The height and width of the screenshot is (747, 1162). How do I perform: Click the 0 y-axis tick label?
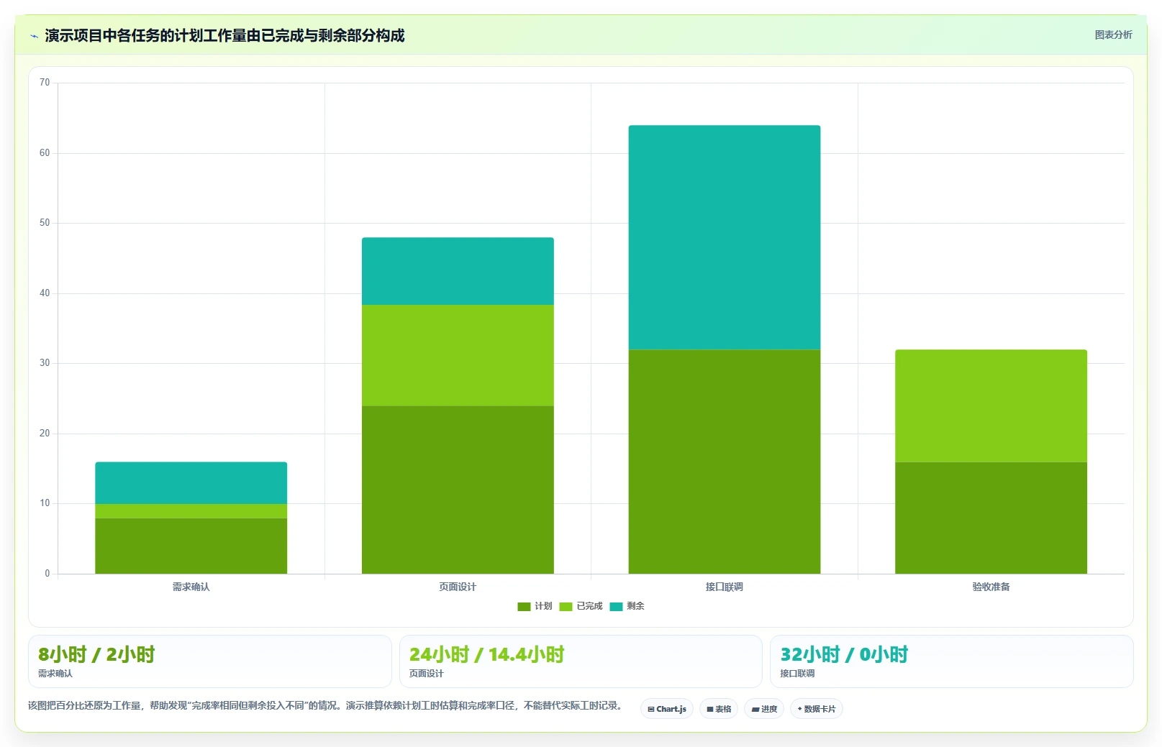click(x=47, y=574)
